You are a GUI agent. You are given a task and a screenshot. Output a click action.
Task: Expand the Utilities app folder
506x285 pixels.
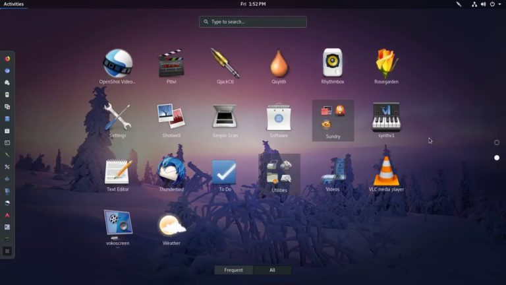coord(279,174)
